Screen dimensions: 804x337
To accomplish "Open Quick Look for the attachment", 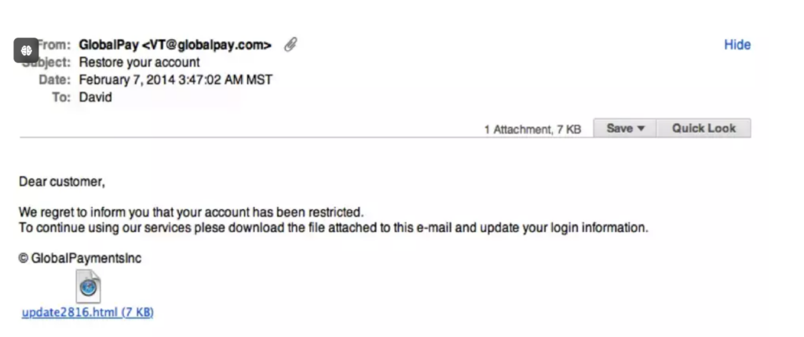I will click(x=703, y=128).
